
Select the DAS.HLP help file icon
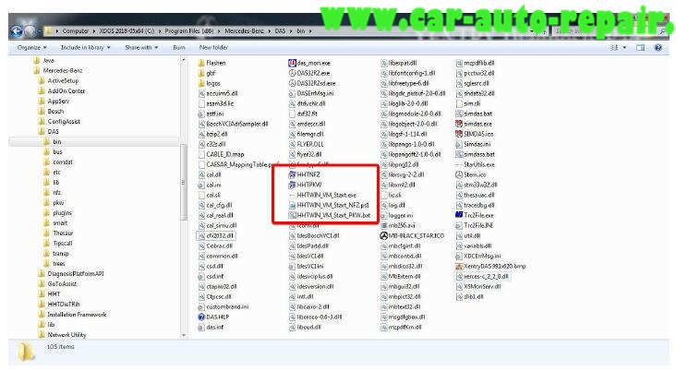click(201, 317)
